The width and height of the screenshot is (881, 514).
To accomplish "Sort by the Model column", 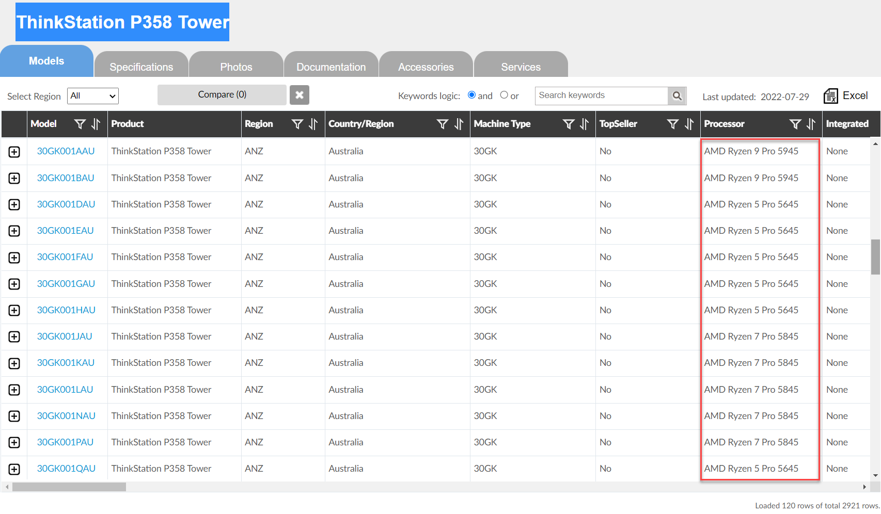I will (96, 124).
